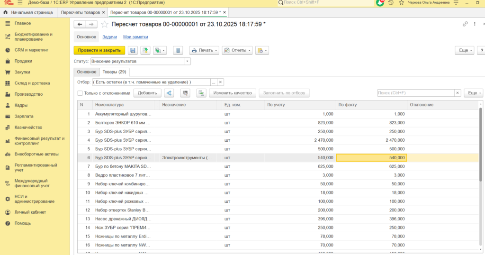Select the Товары (29) tab
This screenshot has height=255, width=485.
[115, 72]
